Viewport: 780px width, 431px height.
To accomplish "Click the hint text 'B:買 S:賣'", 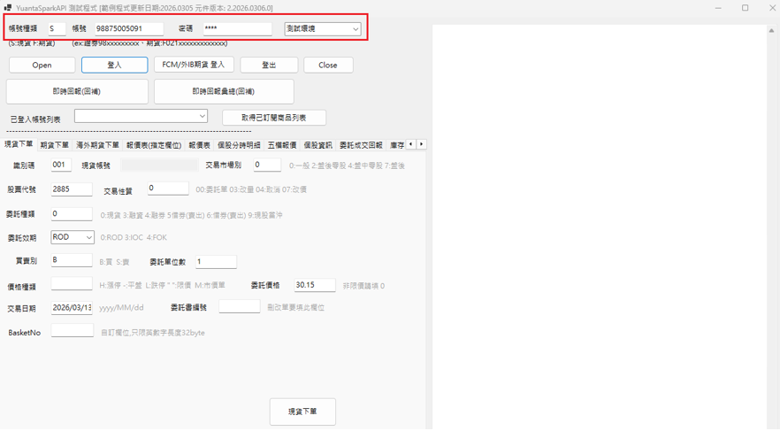I will point(114,262).
